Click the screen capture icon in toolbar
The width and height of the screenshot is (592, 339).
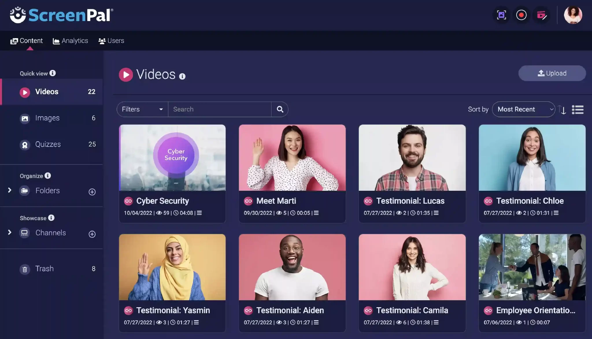coord(501,14)
